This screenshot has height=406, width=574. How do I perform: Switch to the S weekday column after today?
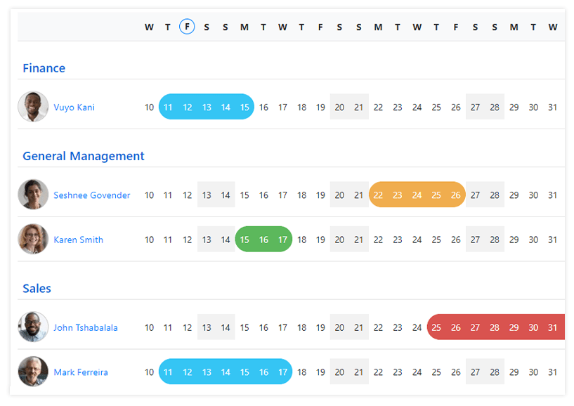point(206,26)
